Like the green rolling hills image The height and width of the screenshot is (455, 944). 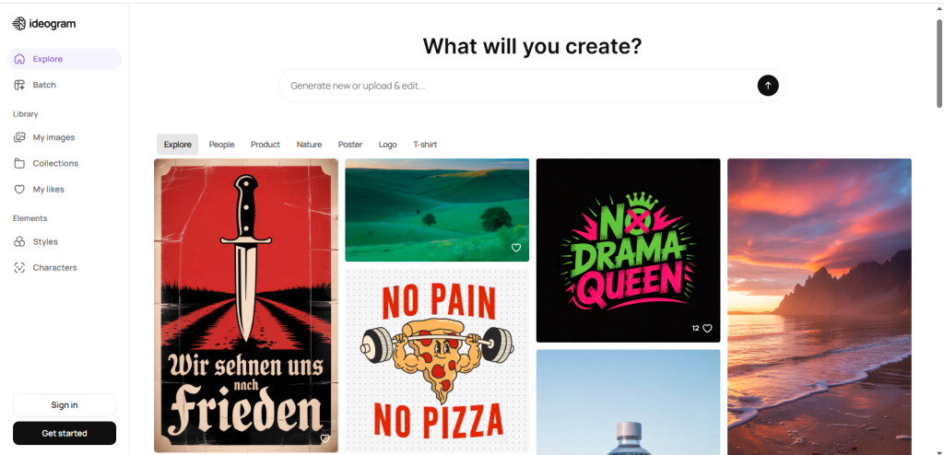pos(516,248)
